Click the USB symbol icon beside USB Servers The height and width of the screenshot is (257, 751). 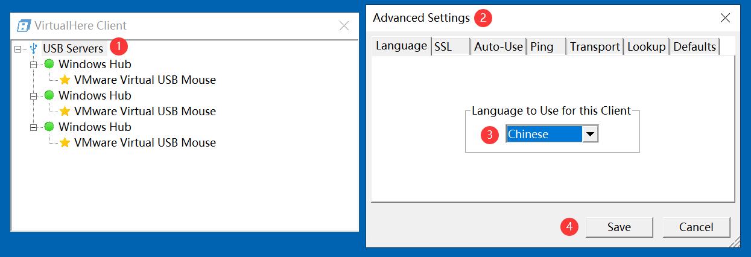coord(33,48)
